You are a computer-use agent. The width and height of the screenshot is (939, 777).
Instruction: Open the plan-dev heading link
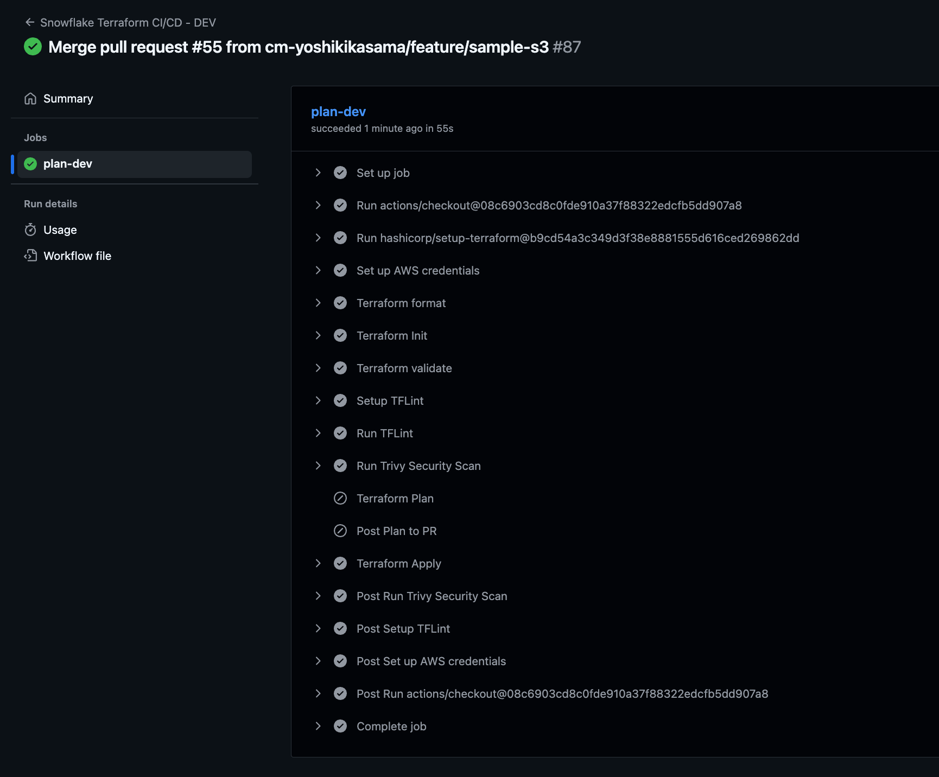[x=338, y=112]
